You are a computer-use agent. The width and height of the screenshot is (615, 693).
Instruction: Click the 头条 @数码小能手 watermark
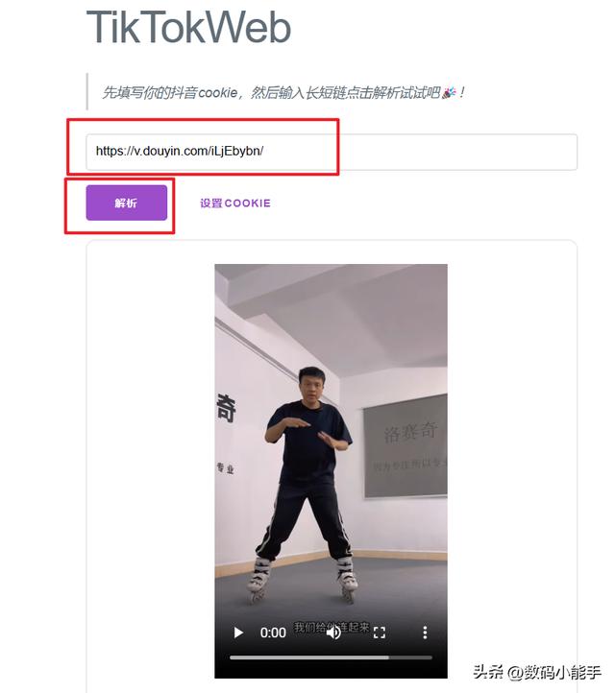point(537,672)
